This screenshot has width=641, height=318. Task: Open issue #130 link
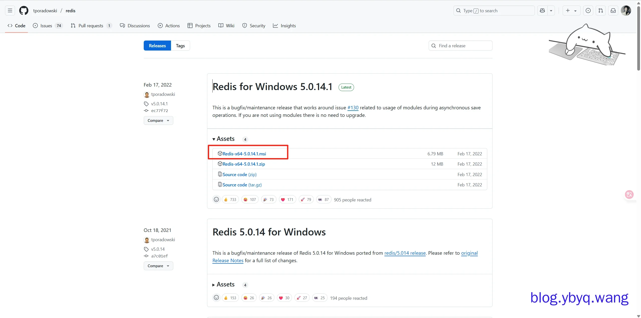click(353, 108)
